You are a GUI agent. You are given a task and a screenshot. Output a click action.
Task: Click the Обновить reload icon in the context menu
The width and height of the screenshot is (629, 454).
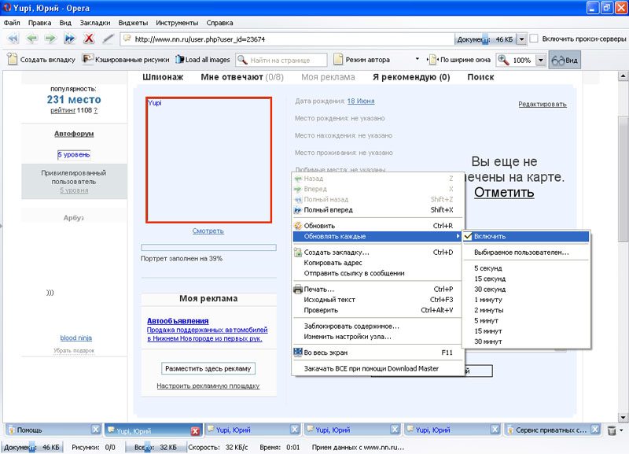pos(298,226)
